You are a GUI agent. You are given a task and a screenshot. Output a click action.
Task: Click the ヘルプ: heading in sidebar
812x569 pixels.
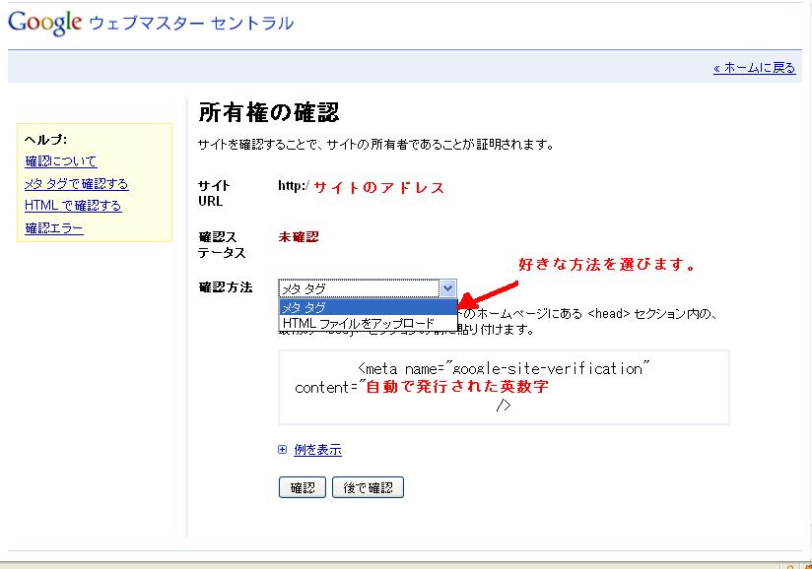coord(45,139)
